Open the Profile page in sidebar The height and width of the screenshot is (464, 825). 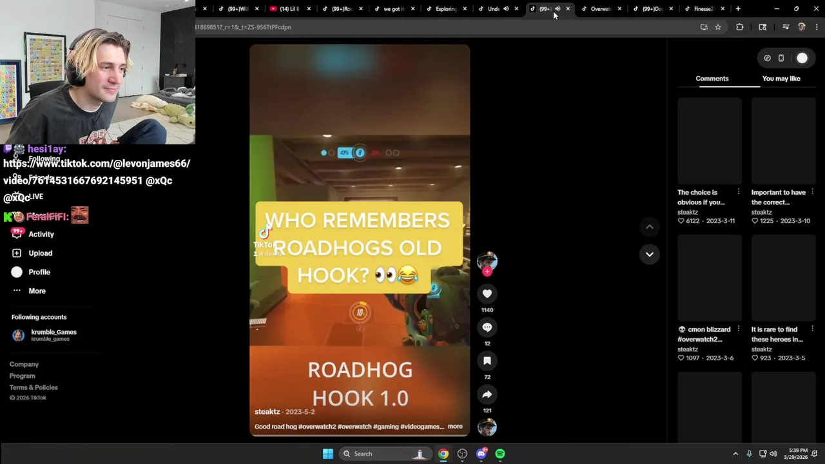[x=39, y=272]
